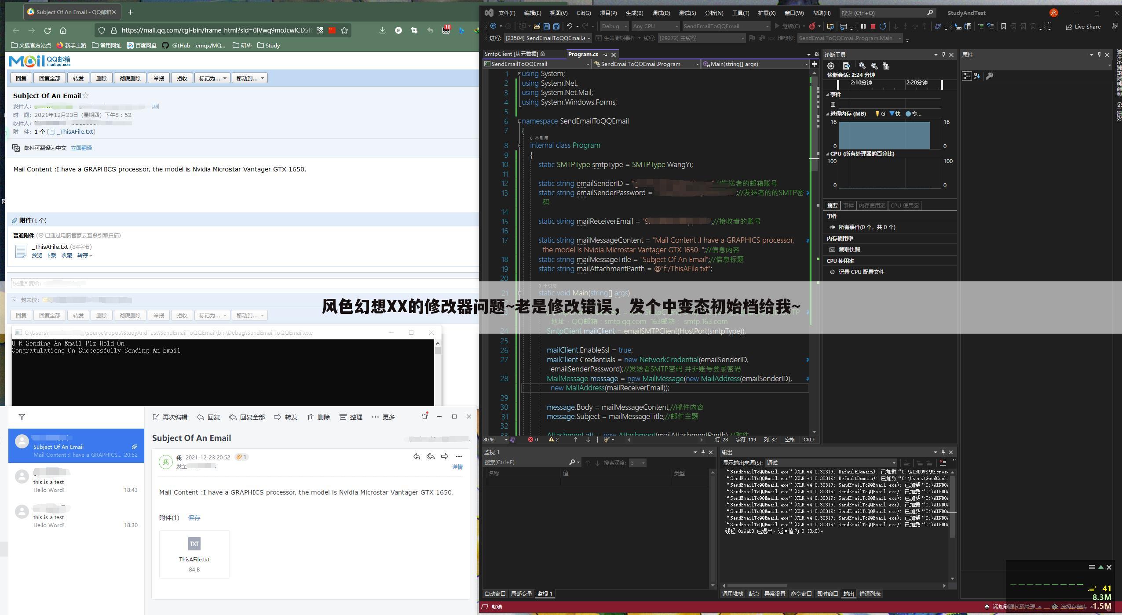Collapse the CPU graph section in diagnostics
Viewport: 1122px width, 615px height.
pos(827,154)
